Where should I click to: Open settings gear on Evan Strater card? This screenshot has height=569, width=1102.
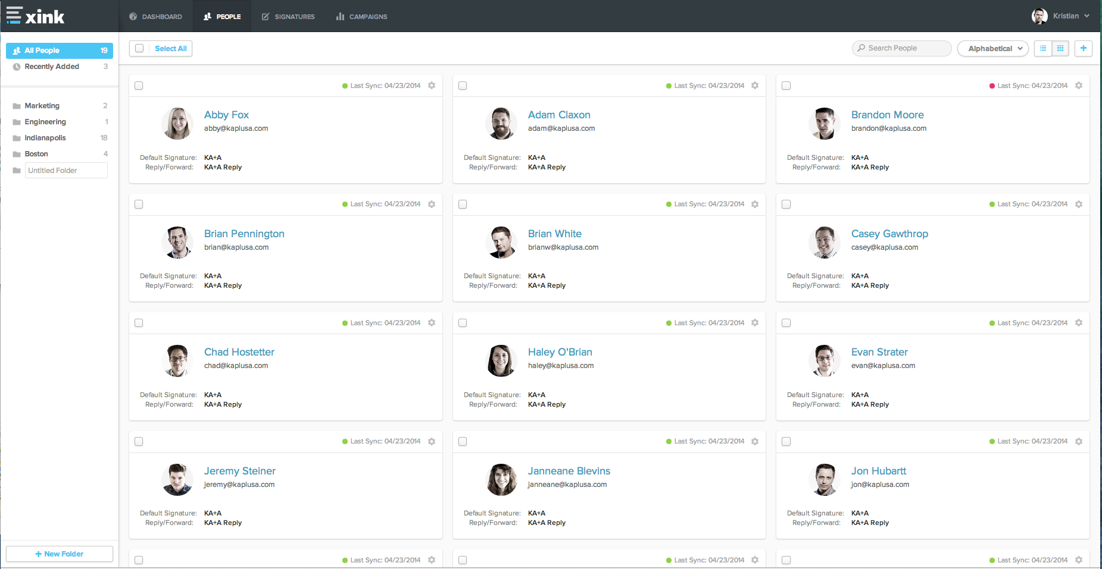point(1079,323)
